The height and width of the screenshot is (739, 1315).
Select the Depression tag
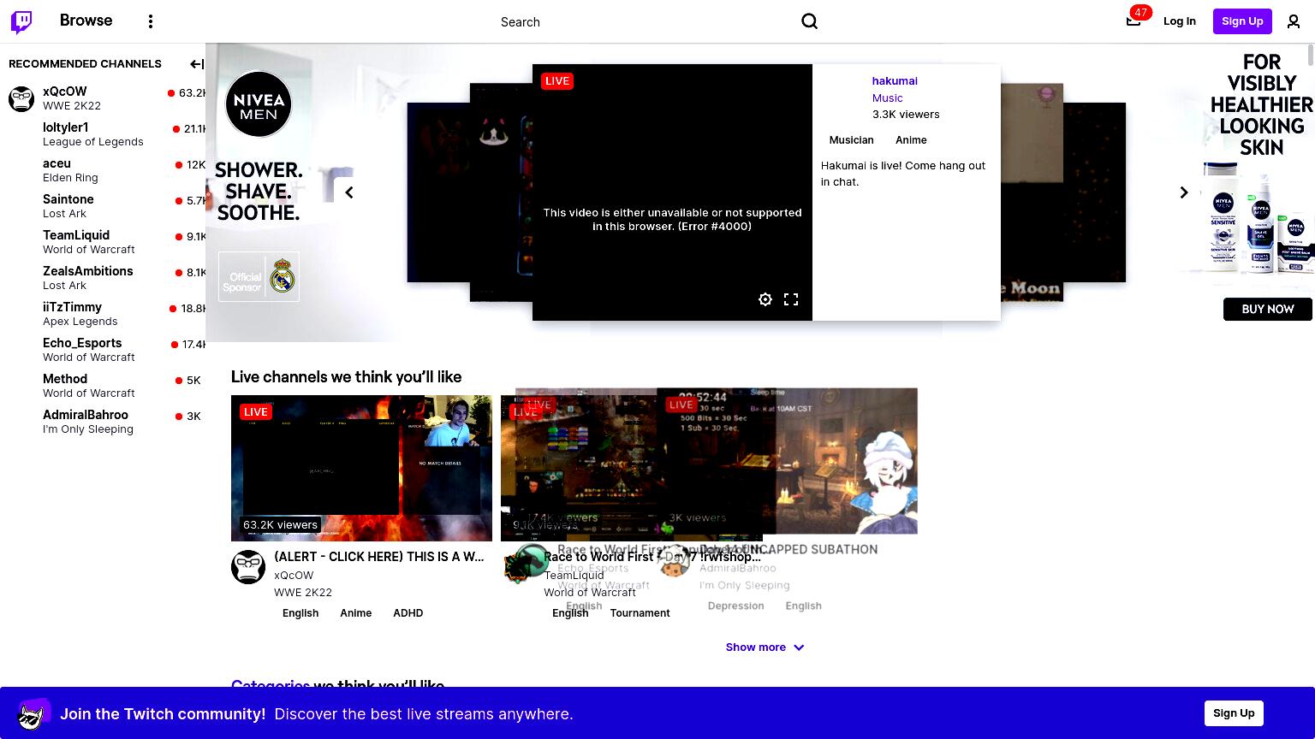735,606
